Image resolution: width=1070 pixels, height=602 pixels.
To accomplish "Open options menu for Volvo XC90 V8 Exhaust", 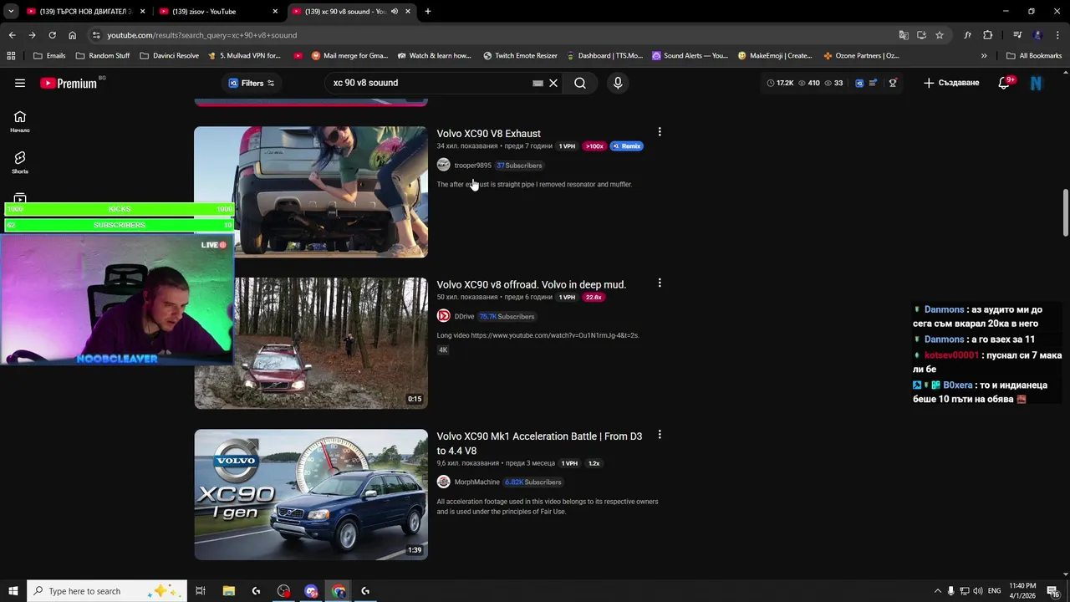I will (660, 132).
